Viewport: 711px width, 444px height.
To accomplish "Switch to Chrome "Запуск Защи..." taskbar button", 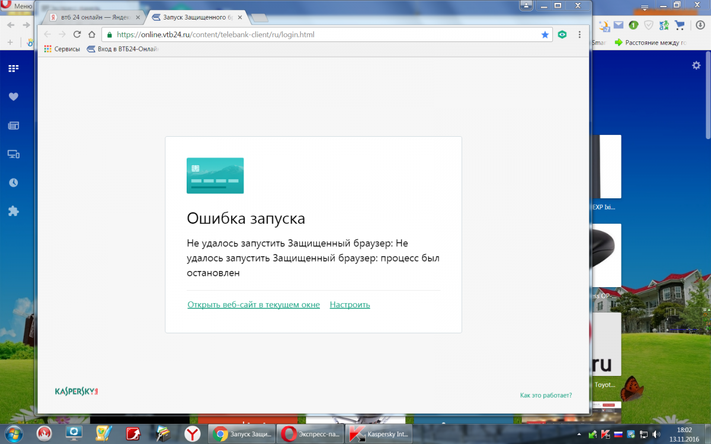I will click(243, 434).
